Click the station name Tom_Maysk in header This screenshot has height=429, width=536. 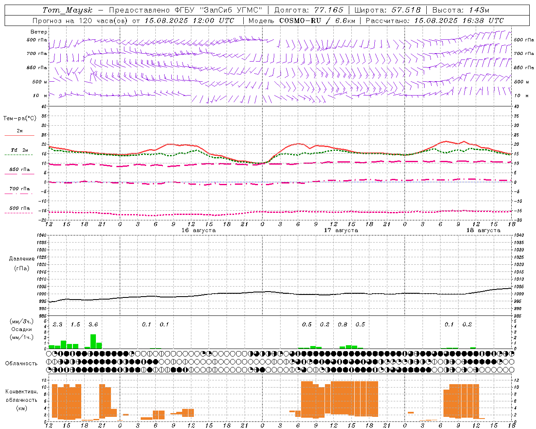[x=67, y=10]
